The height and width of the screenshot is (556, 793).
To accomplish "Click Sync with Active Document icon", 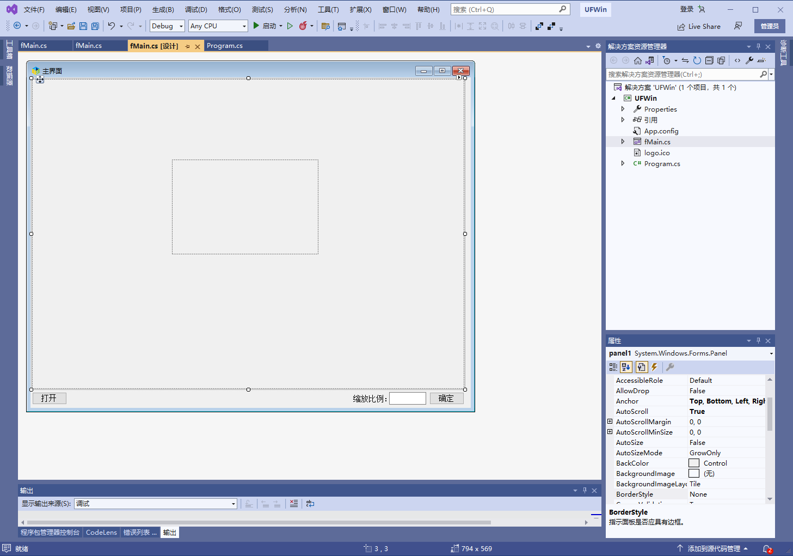I will click(x=685, y=60).
